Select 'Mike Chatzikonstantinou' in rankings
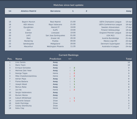Image resolution: width=137 pixels, height=119 pixels. 26,76
